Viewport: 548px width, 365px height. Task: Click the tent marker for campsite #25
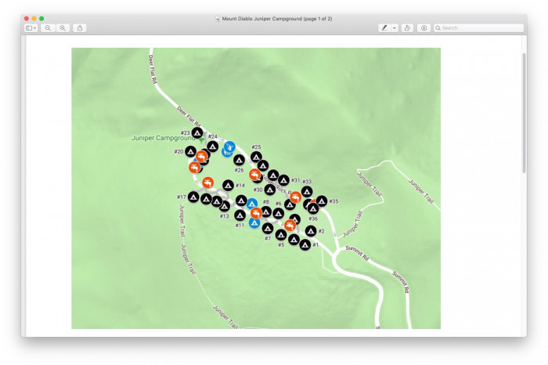[x=256, y=157]
